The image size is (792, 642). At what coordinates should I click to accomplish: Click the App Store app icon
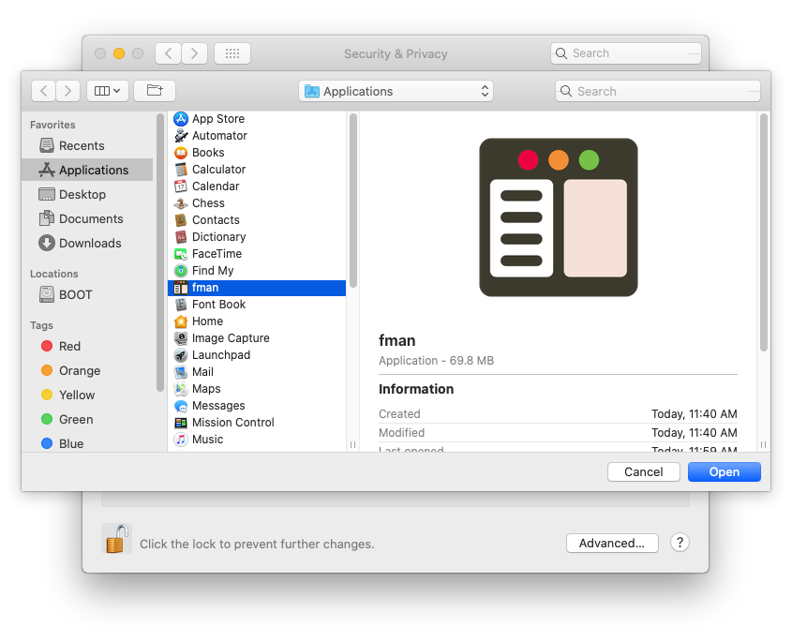(181, 119)
